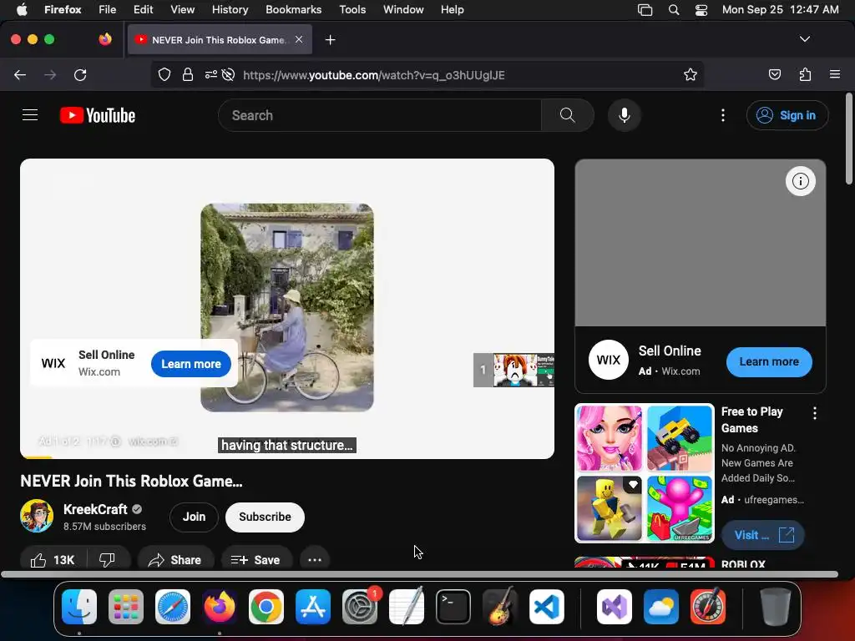Viewport: 855px width, 641px height.
Task: Open YouTube settings three-dot menu
Action: [723, 115]
